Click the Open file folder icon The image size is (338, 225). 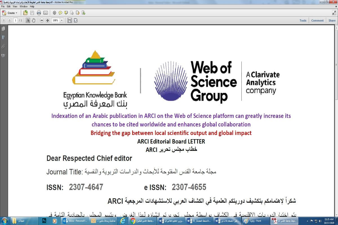click(25, 13)
